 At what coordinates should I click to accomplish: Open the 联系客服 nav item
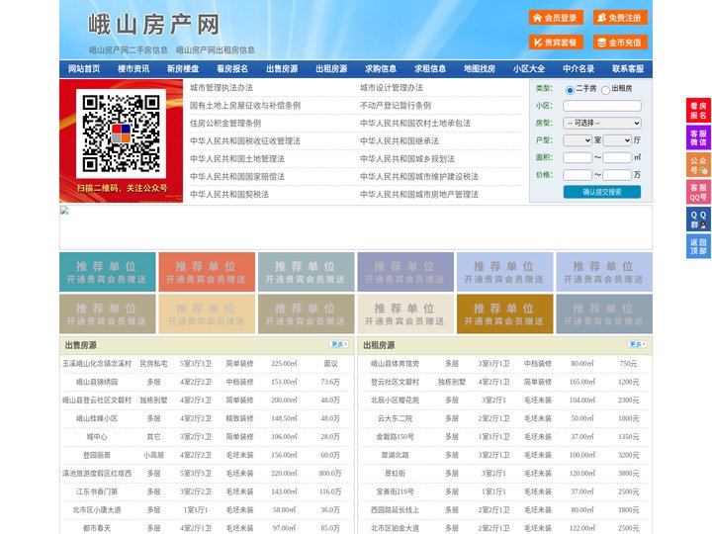click(628, 69)
